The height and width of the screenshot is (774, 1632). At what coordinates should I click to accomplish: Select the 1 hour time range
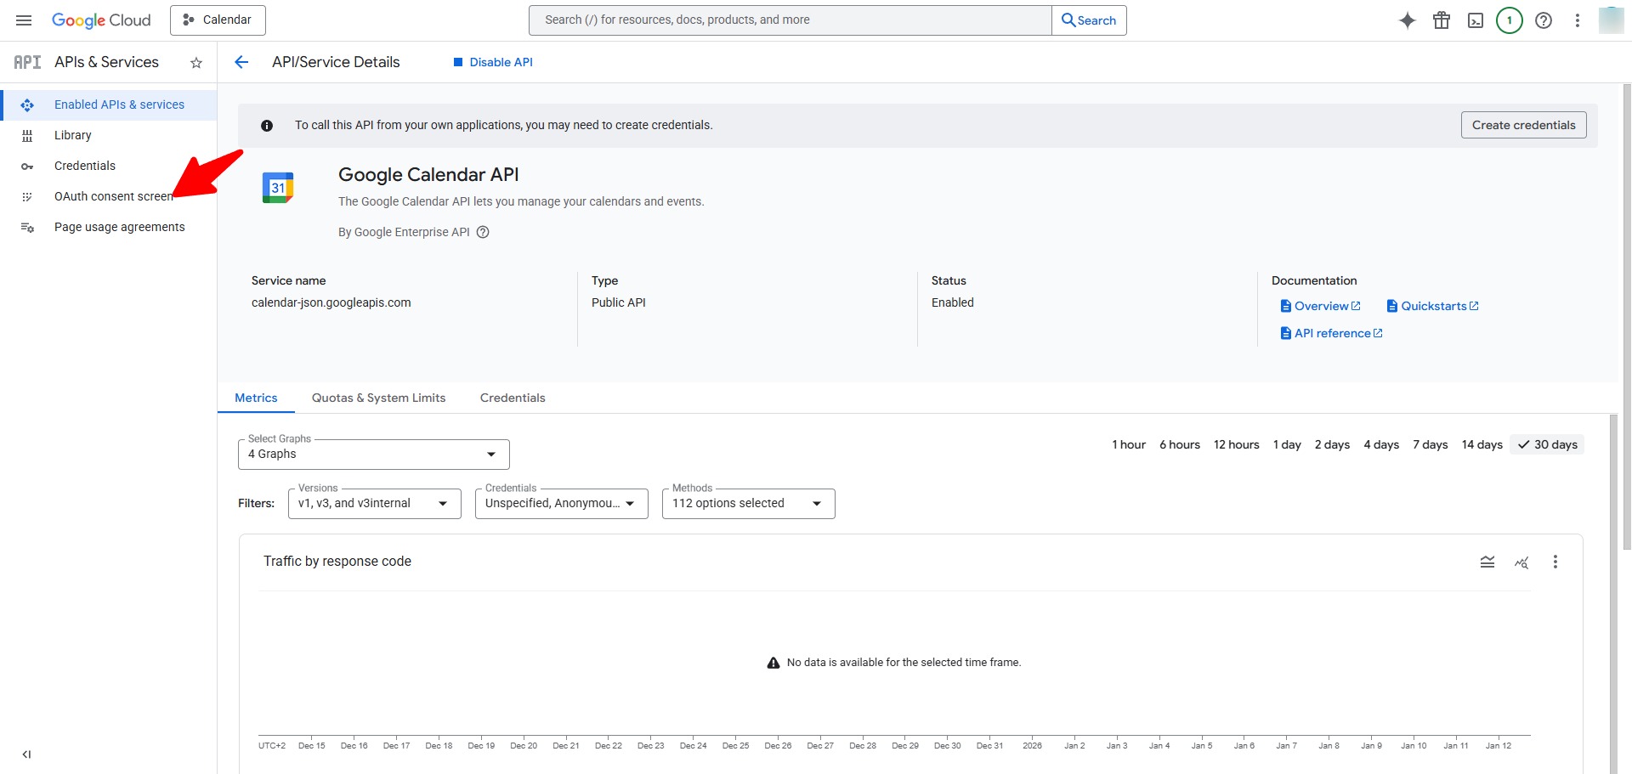click(1129, 444)
